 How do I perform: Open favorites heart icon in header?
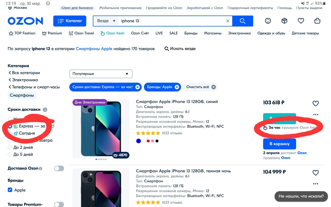click(x=301, y=21)
